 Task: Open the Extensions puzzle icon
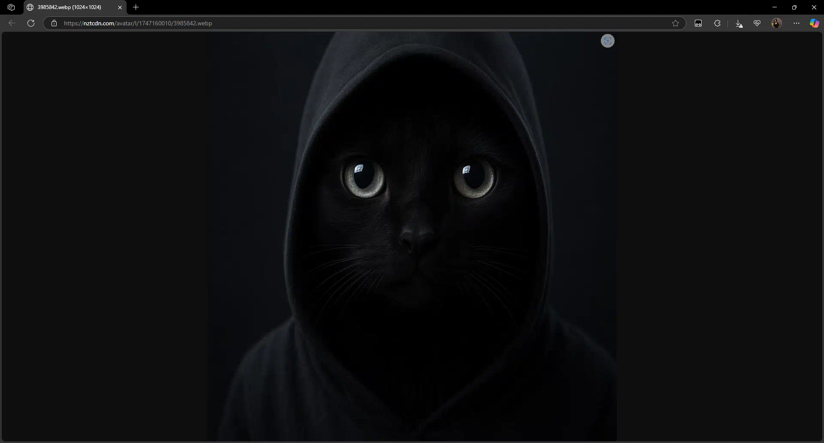coord(717,23)
